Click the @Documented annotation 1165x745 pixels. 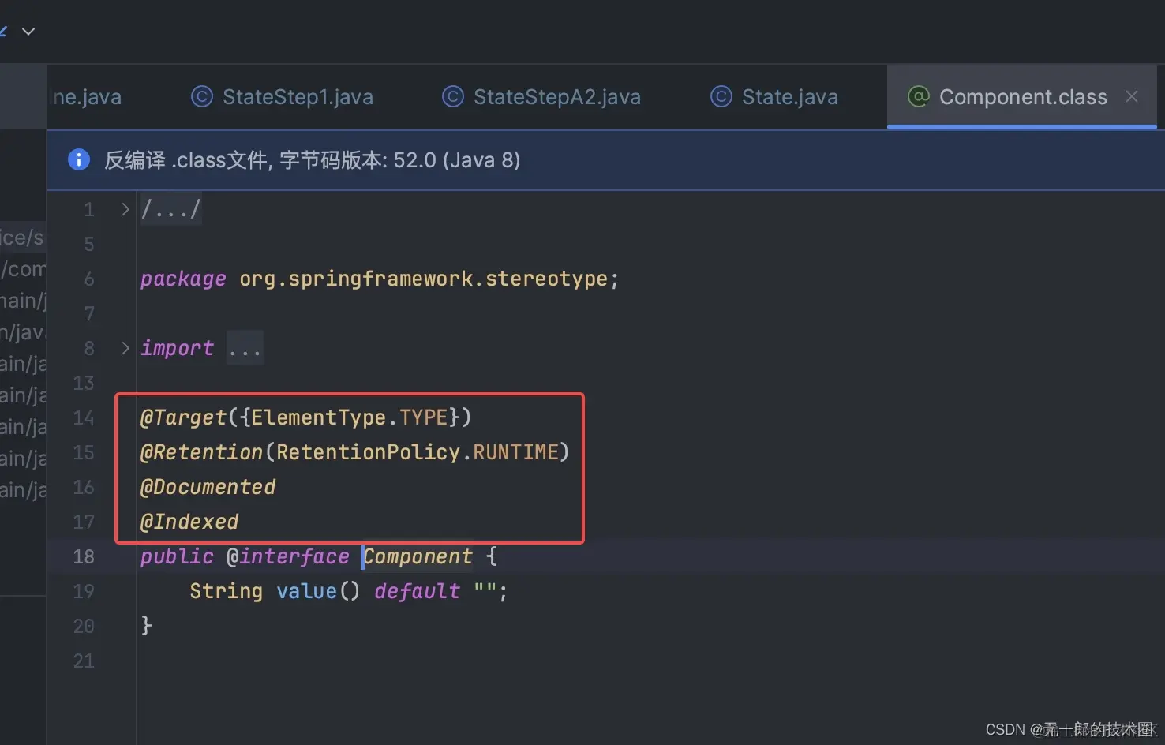[208, 487]
